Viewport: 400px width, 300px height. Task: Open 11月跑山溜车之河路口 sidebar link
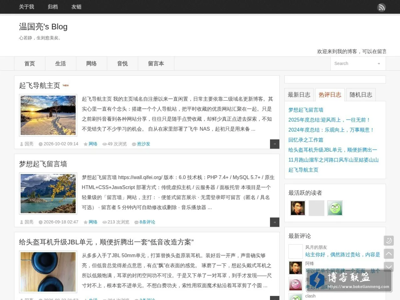point(333,160)
